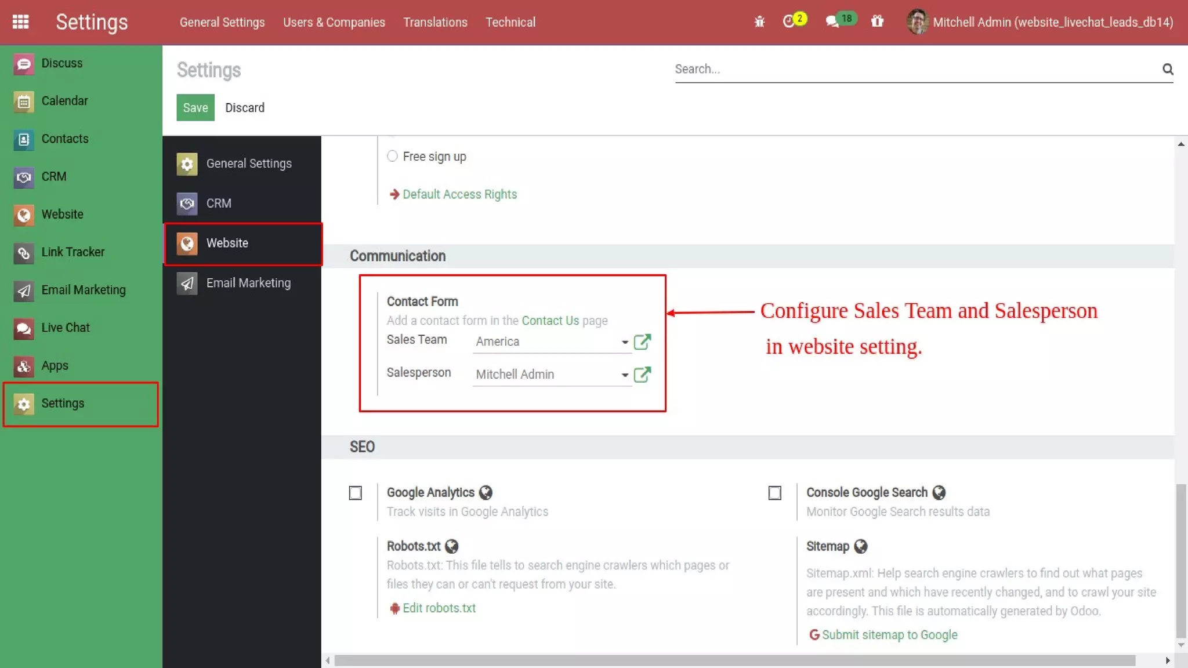
Task: Enable Console Google Search checkbox
Action: pyautogui.click(x=775, y=493)
